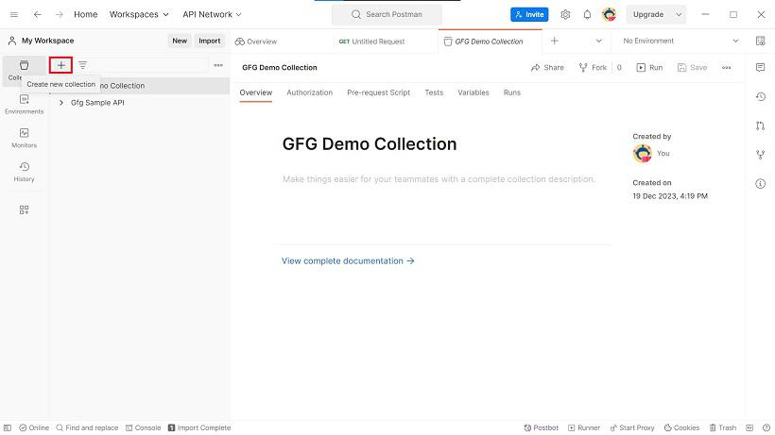Viewport: 775px width, 435px height.
Task: Open the Variables tab
Action: [x=473, y=92]
